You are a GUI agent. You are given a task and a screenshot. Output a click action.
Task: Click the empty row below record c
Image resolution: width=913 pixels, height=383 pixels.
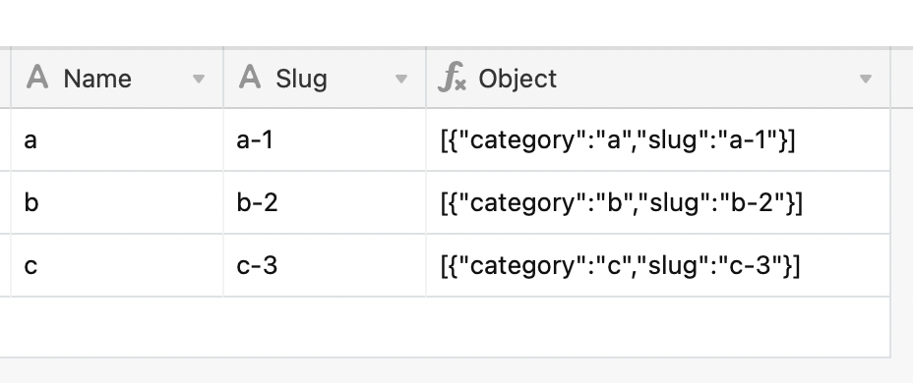[x=445, y=327]
